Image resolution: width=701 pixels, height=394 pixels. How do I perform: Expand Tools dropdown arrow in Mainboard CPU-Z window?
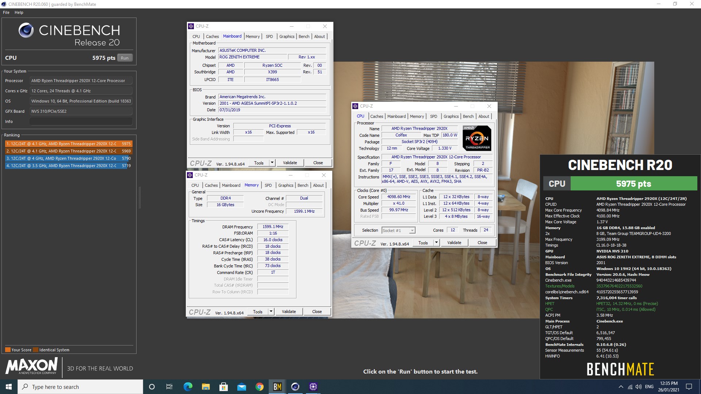tap(272, 163)
